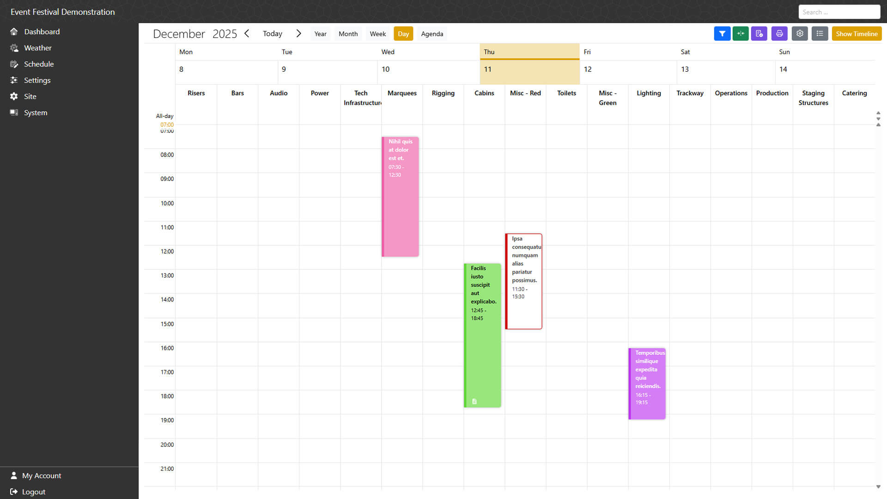Image resolution: width=887 pixels, height=499 pixels.
Task: Open the blue filter funnel button
Action: tap(722, 34)
